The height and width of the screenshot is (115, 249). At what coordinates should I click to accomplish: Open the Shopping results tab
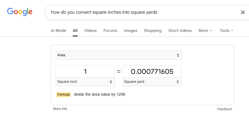[153, 30]
